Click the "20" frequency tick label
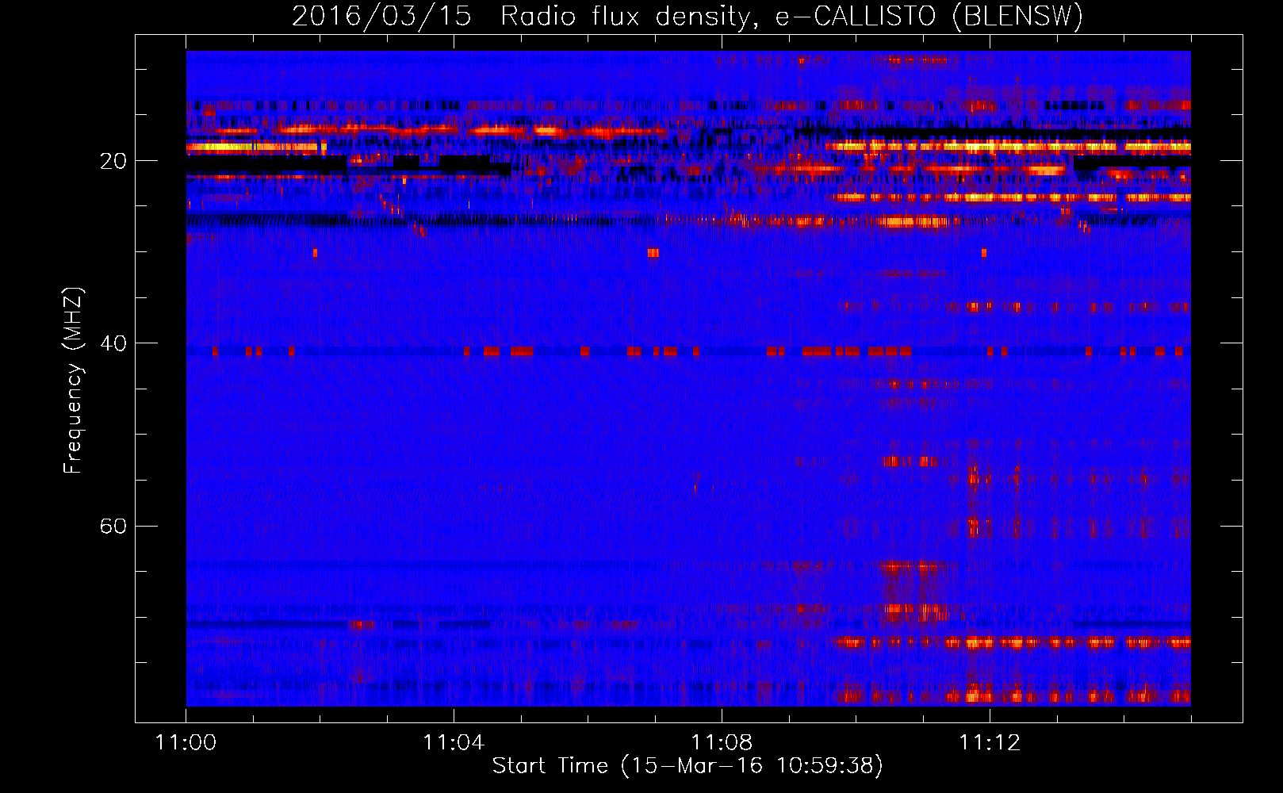1283x793 pixels. (x=113, y=161)
